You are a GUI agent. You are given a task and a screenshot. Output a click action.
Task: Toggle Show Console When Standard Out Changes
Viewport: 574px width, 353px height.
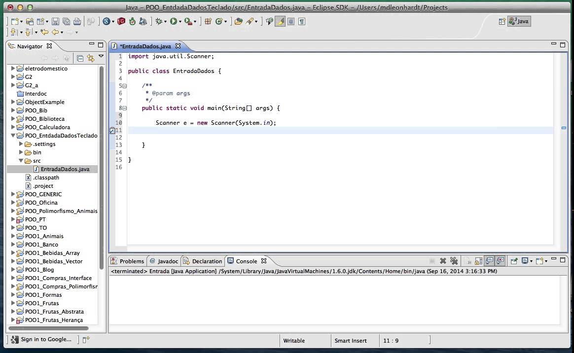490,261
